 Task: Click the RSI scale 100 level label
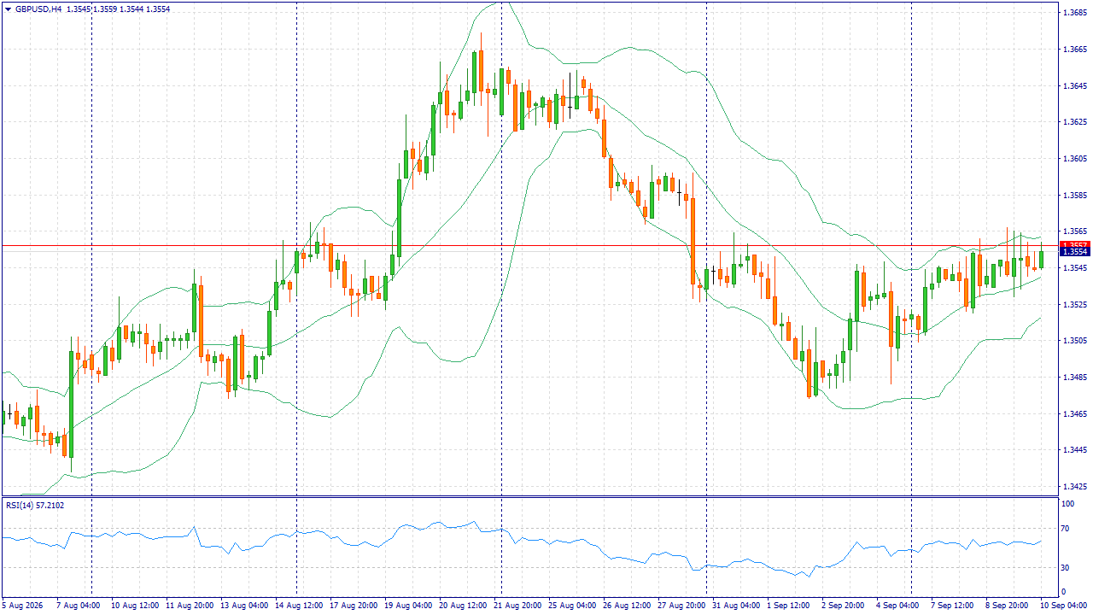[1067, 504]
